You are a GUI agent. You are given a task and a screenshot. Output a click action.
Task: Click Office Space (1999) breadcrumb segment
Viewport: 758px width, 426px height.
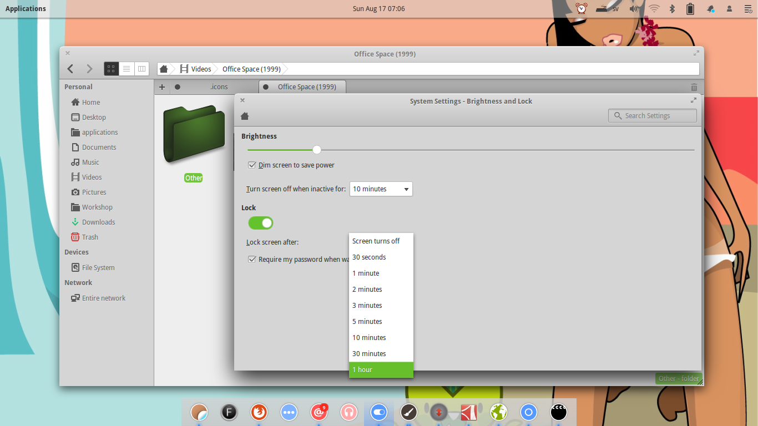251,69
